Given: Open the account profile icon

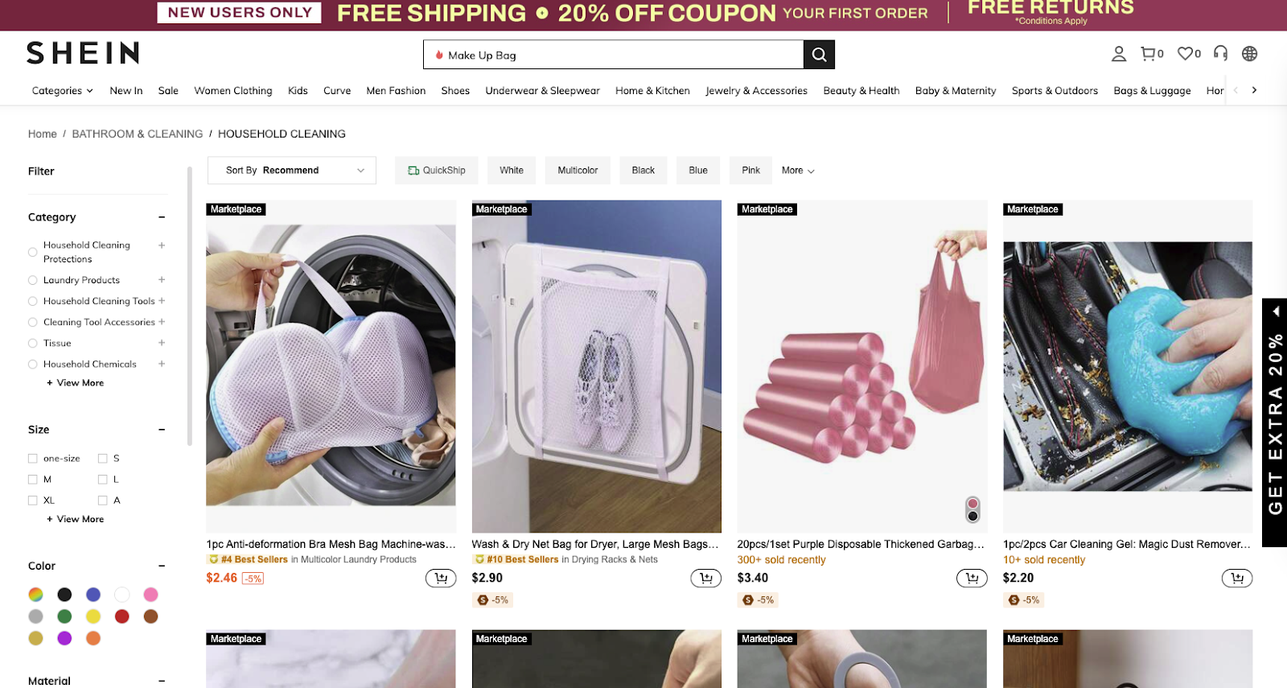Looking at the screenshot, I should [x=1118, y=54].
